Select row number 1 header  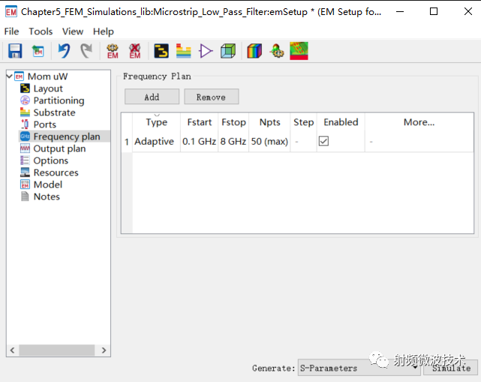127,141
